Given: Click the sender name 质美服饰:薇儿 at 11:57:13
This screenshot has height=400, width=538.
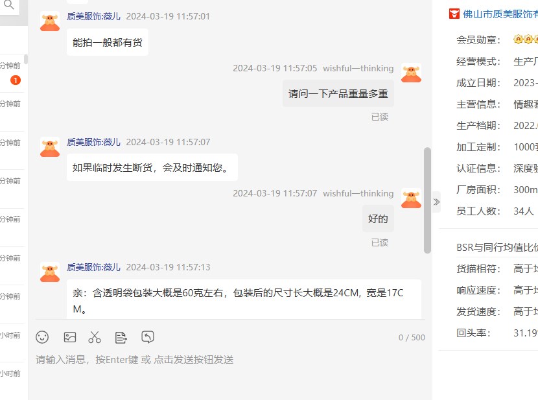Looking at the screenshot, I should (94, 267).
